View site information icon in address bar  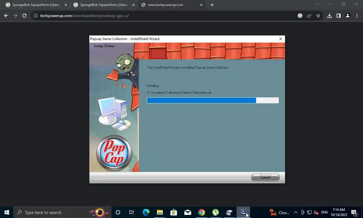pos(36,16)
